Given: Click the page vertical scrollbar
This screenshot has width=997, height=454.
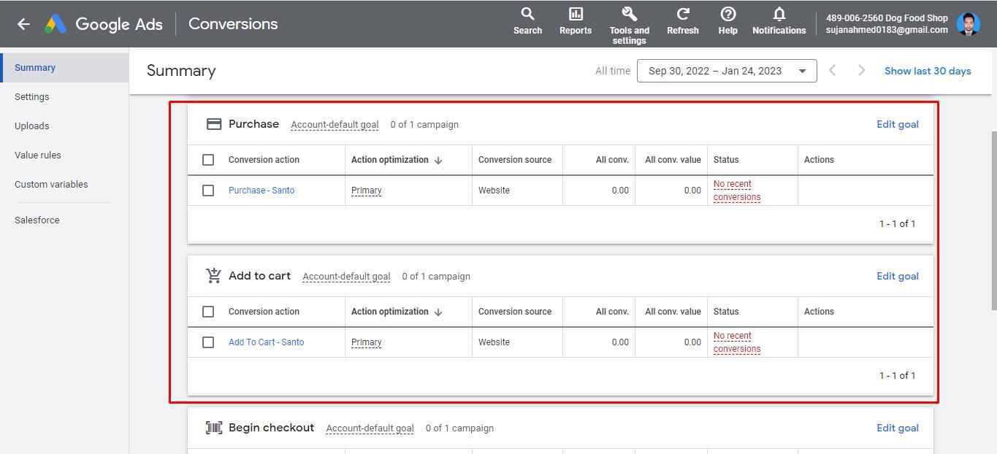Looking at the screenshot, I should 993,220.
